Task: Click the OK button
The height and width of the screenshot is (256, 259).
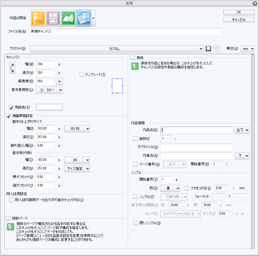Action: tap(239, 12)
